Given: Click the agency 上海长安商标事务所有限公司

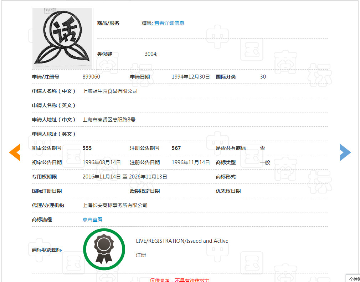Looking at the screenshot, I should [115, 205].
